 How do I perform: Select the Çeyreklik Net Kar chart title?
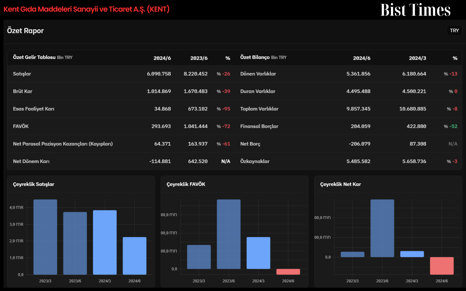[x=340, y=184]
